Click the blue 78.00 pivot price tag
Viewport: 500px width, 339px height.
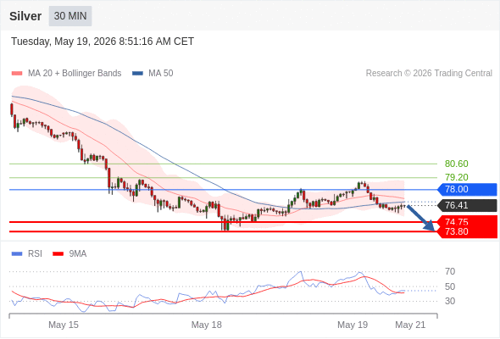point(467,190)
